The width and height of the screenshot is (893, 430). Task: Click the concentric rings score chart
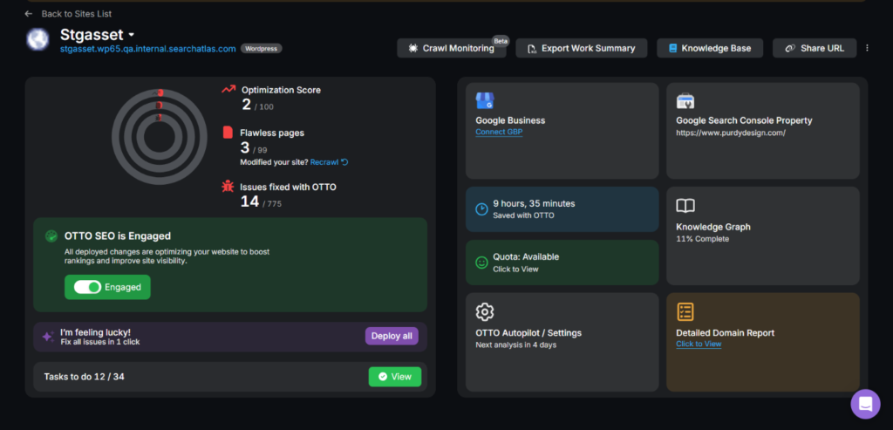pos(160,137)
